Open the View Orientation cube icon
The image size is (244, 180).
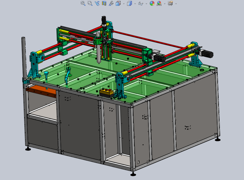point(118,3)
